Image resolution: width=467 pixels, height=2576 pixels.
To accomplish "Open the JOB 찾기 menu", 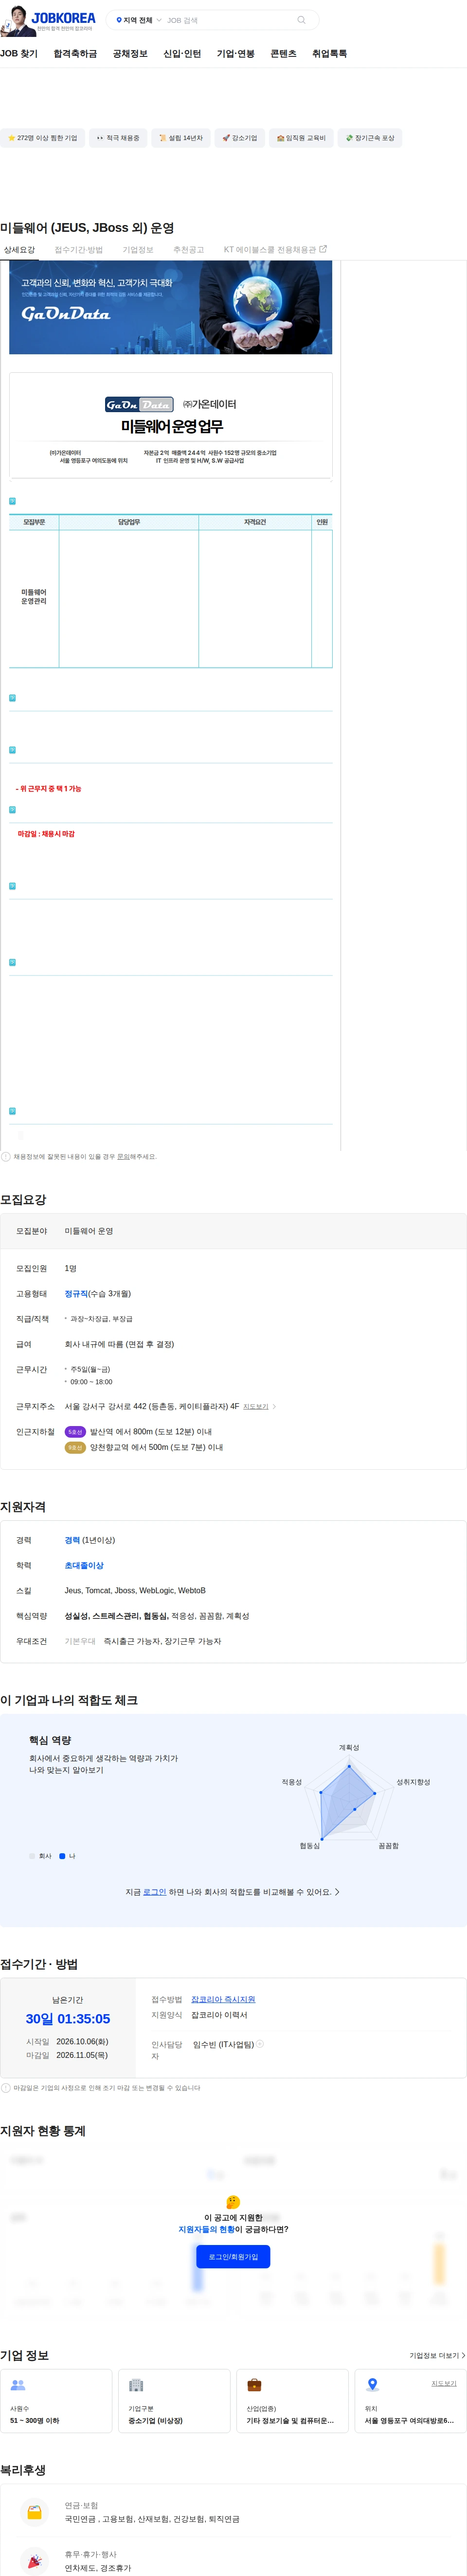I will pos(19,54).
